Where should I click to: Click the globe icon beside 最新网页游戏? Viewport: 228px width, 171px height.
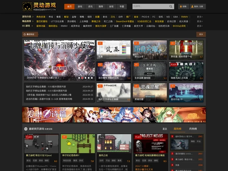tap(26, 129)
